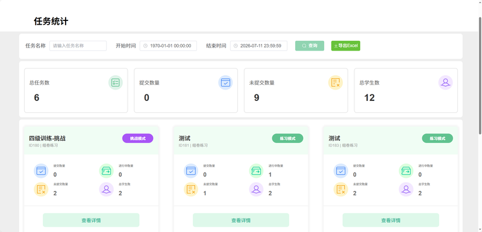Click the 未提交数量 icon in card ID183
The width and height of the screenshot is (482, 232).
(x=341, y=189)
